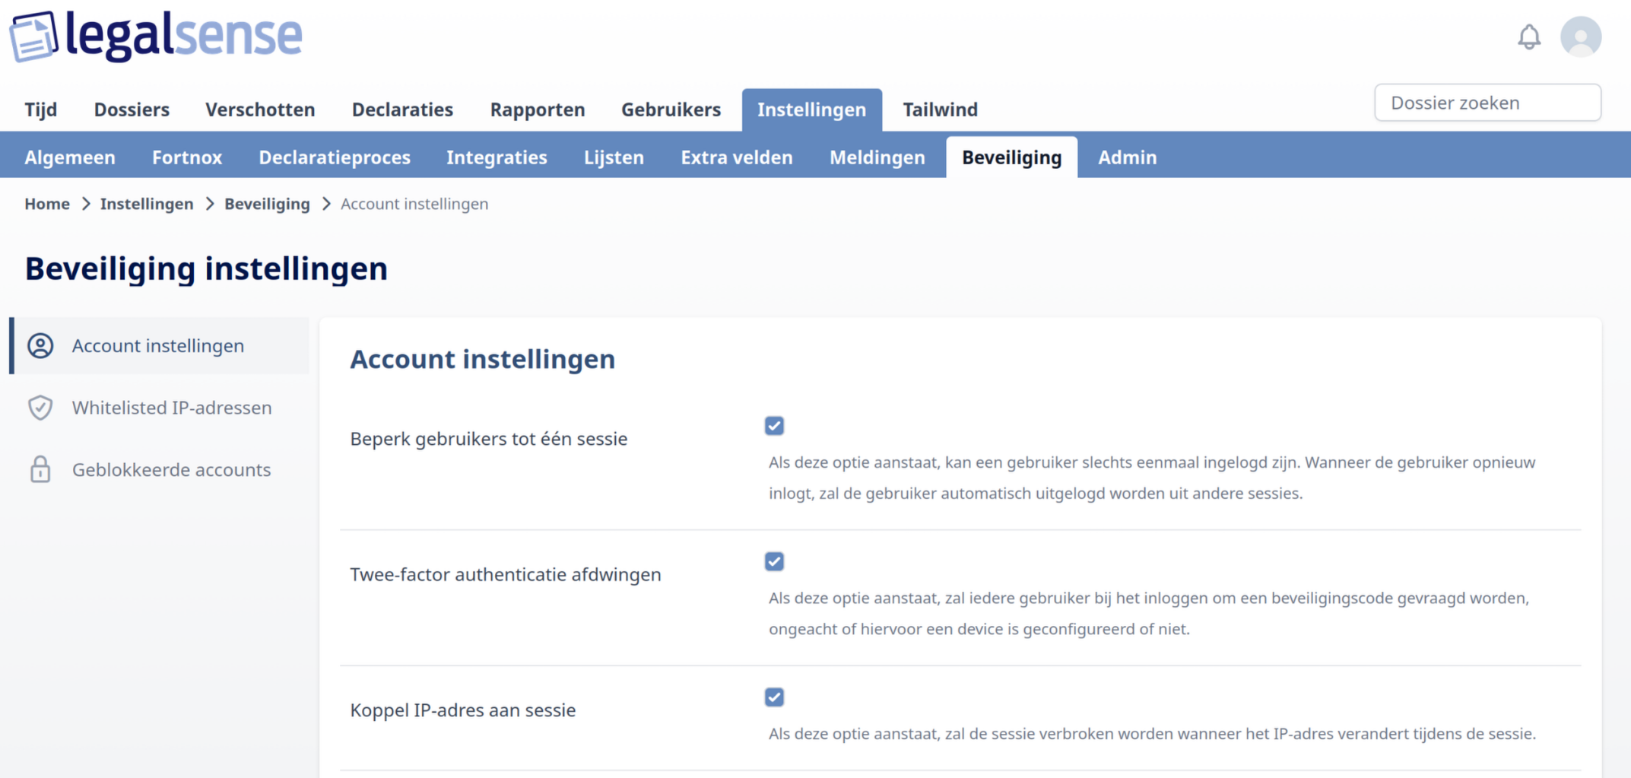Open the Gebruikers main tab
This screenshot has width=1631, height=778.
(x=671, y=110)
